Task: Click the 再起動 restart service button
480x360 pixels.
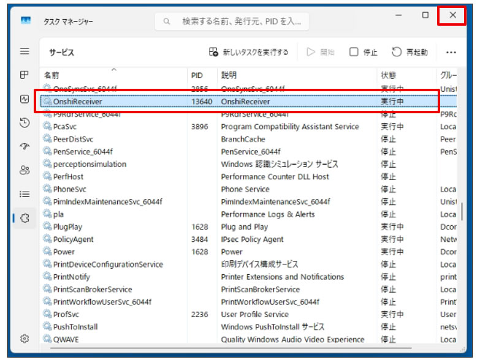Action: tap(410, 52)
